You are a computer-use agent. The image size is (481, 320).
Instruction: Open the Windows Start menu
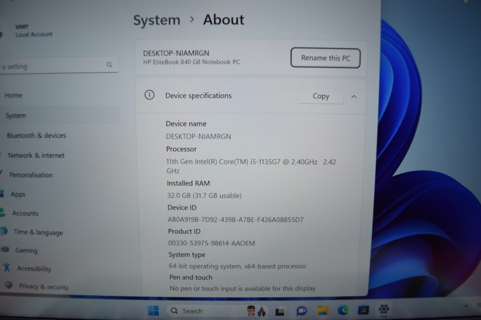point(153,310)
